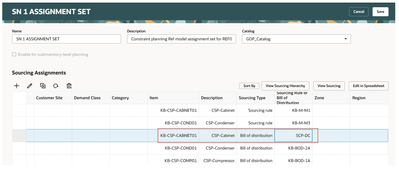Click the SCP-DC cell
The height and width of the screenshot is (177, 399).
coord(293,136)
